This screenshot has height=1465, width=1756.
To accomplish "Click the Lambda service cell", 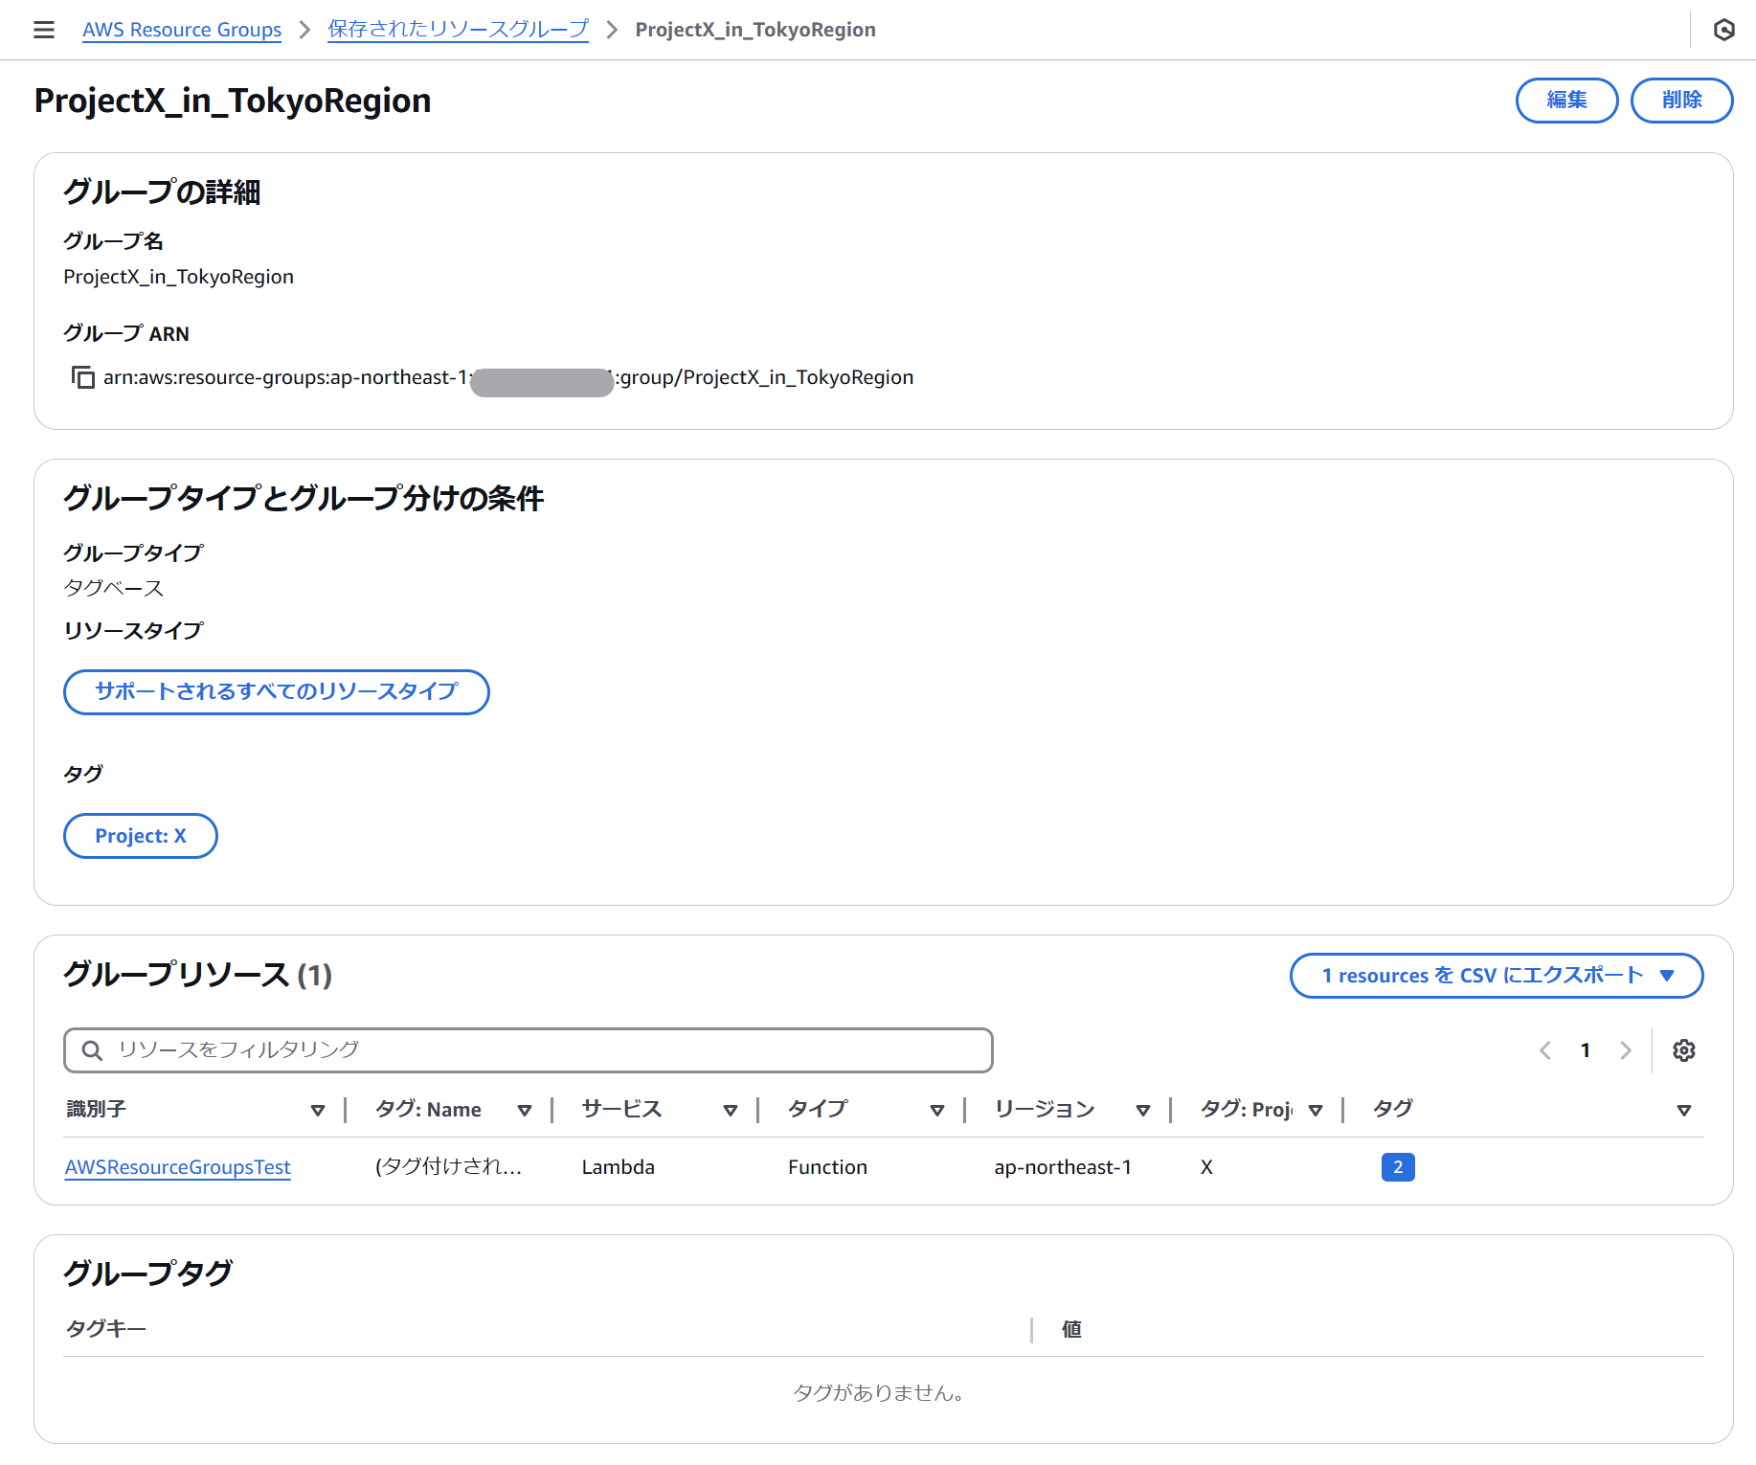I will coord(619,1167).
